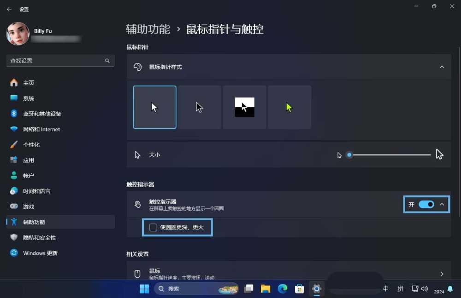Launch Microsoft Edge from the taskbar
461x298 pixels.
[282, 289]
